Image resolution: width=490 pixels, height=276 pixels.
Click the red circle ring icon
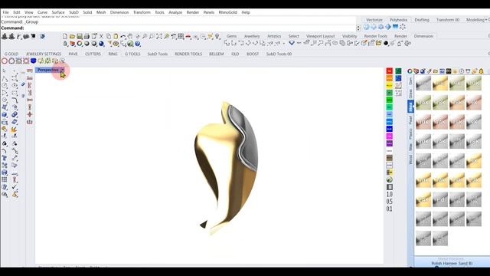pyautogui.click(x=5, y=61)
